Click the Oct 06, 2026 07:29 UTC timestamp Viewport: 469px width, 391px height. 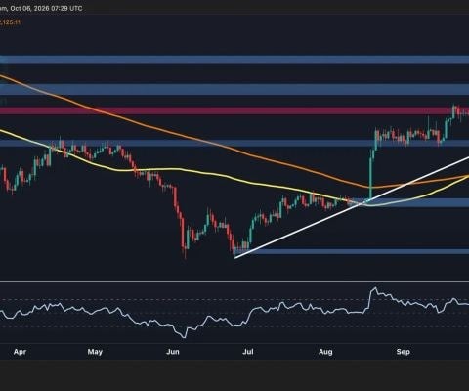46,8
